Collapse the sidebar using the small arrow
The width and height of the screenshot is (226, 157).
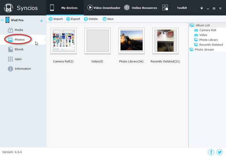click(x=46, y=40)
